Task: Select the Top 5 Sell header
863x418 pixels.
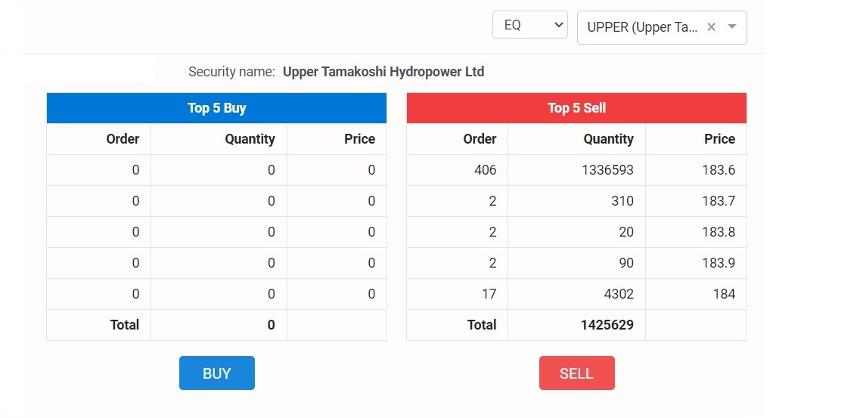Action: [576, 108]
